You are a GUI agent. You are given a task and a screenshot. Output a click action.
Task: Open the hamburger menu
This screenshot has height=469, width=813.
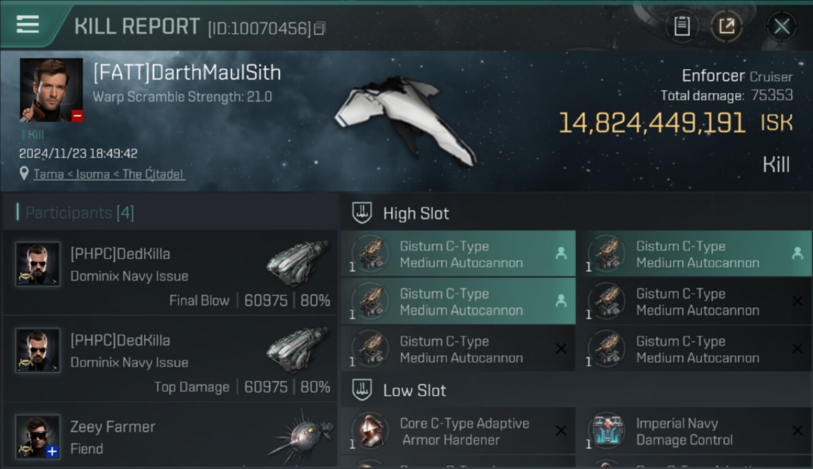[x=28, y=25]
